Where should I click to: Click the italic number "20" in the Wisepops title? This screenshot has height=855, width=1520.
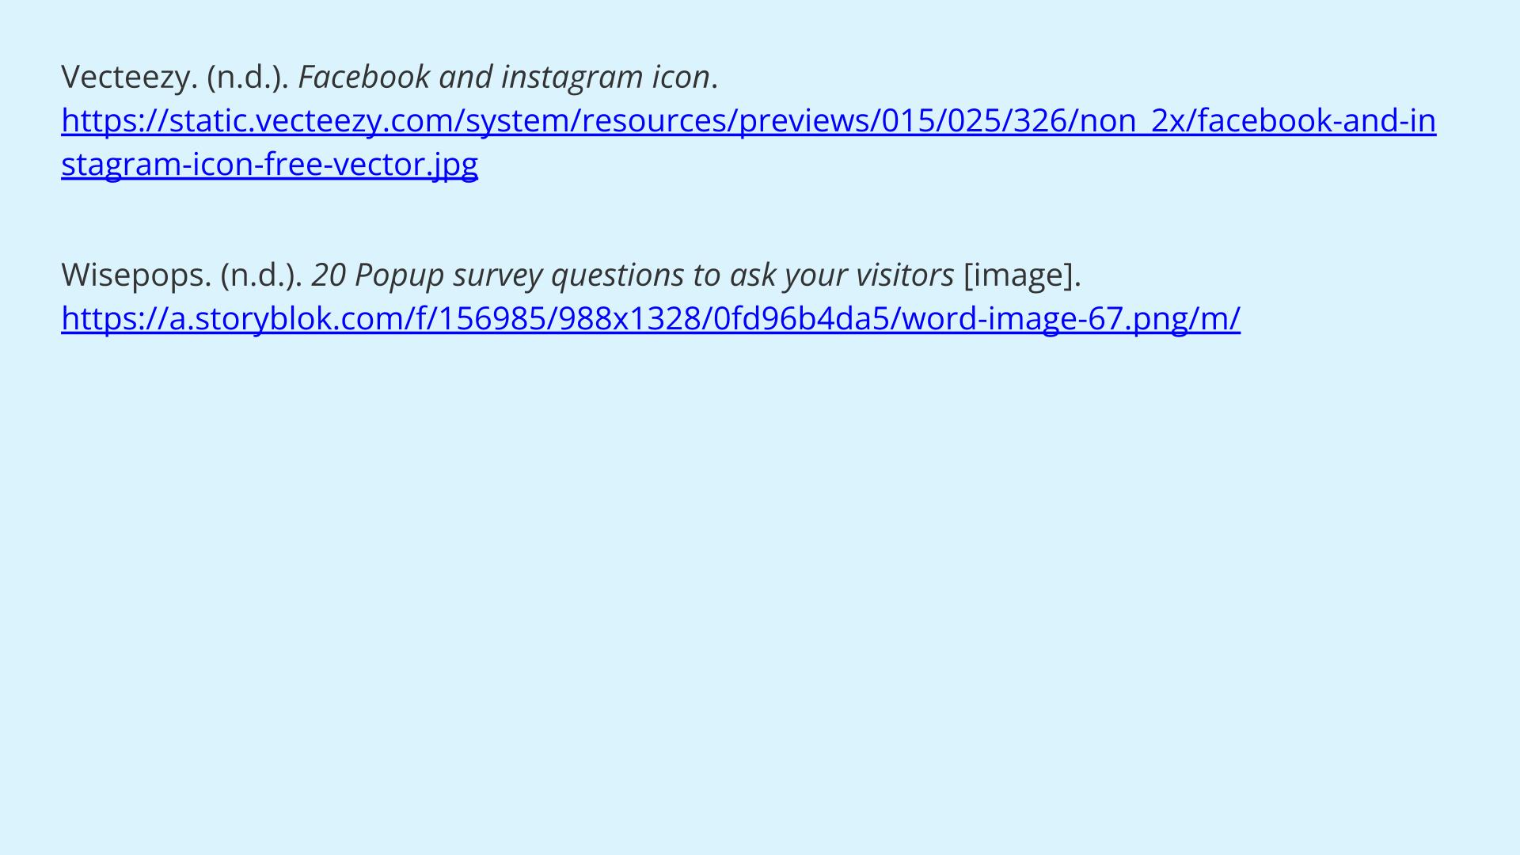point(329,275)
